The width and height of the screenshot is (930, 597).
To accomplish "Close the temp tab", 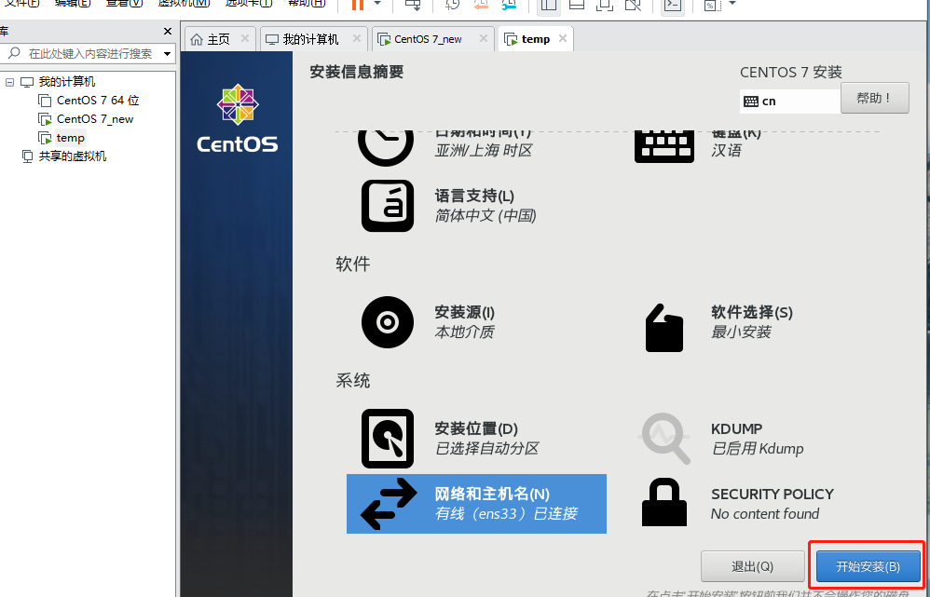I will 562,38.
